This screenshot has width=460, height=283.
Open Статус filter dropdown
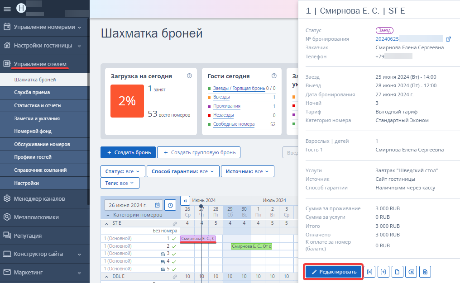(x=123, y=171)
